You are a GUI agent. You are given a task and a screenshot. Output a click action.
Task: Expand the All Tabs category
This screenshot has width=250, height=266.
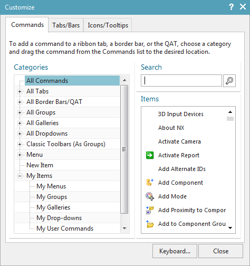pos(20,91)
